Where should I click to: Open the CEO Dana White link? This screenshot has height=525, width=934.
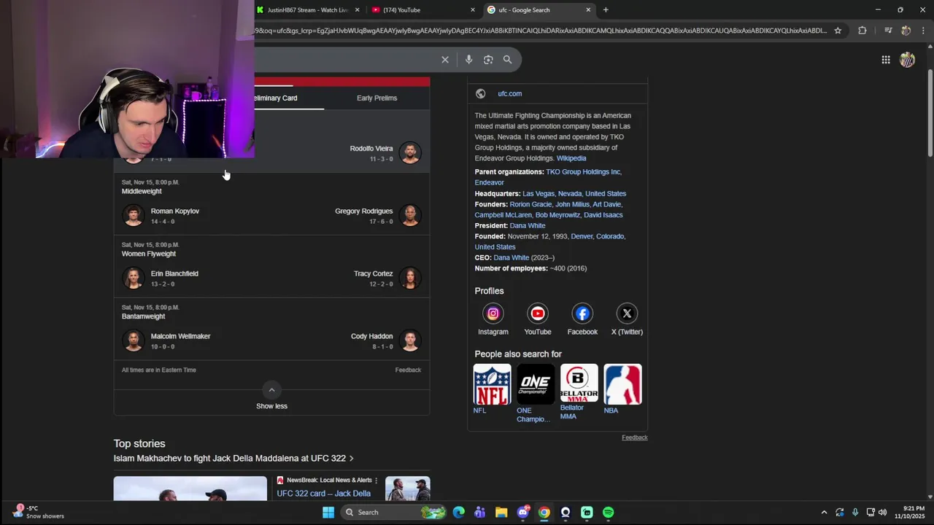point(512,257)
